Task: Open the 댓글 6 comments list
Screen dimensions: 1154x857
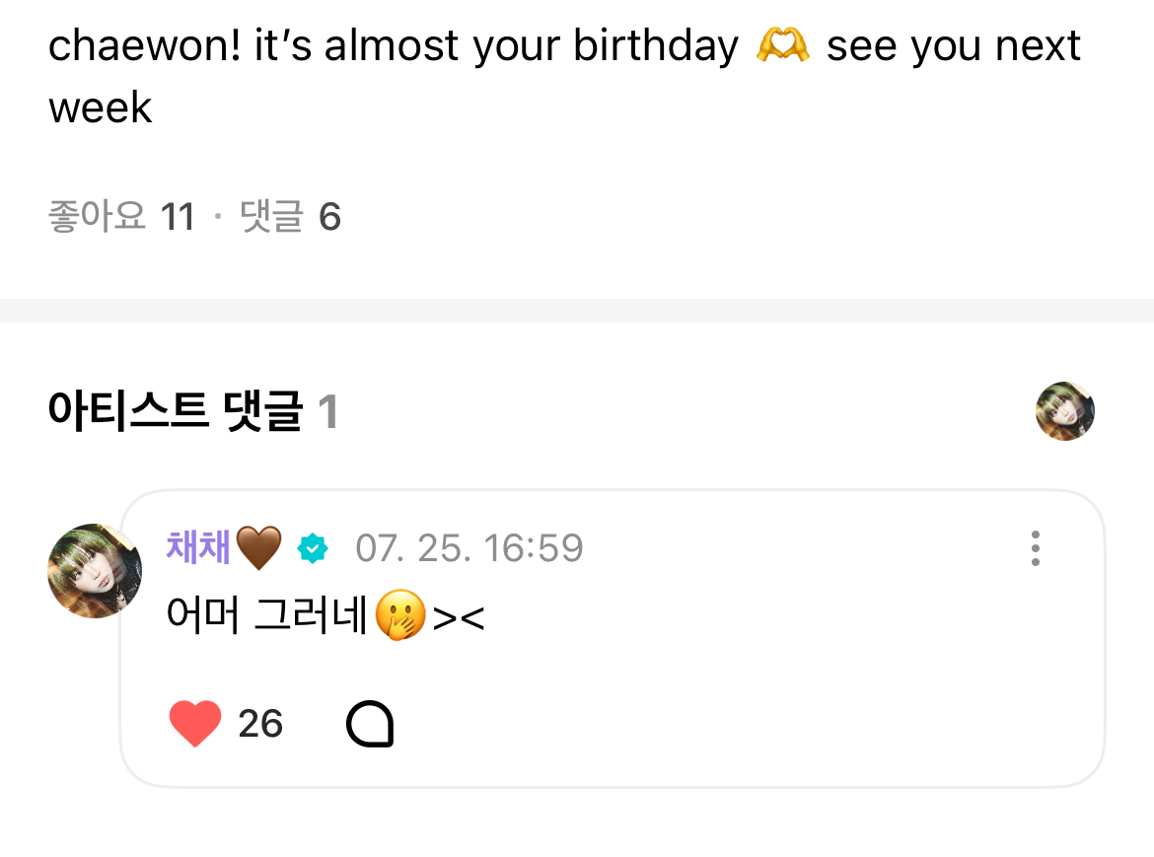Action: click(291, 217)
